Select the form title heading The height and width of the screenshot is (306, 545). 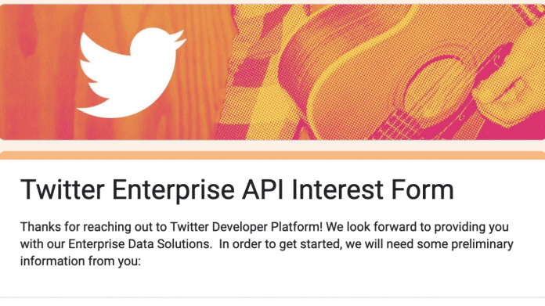pyautogui.click(x=237, y=189)
